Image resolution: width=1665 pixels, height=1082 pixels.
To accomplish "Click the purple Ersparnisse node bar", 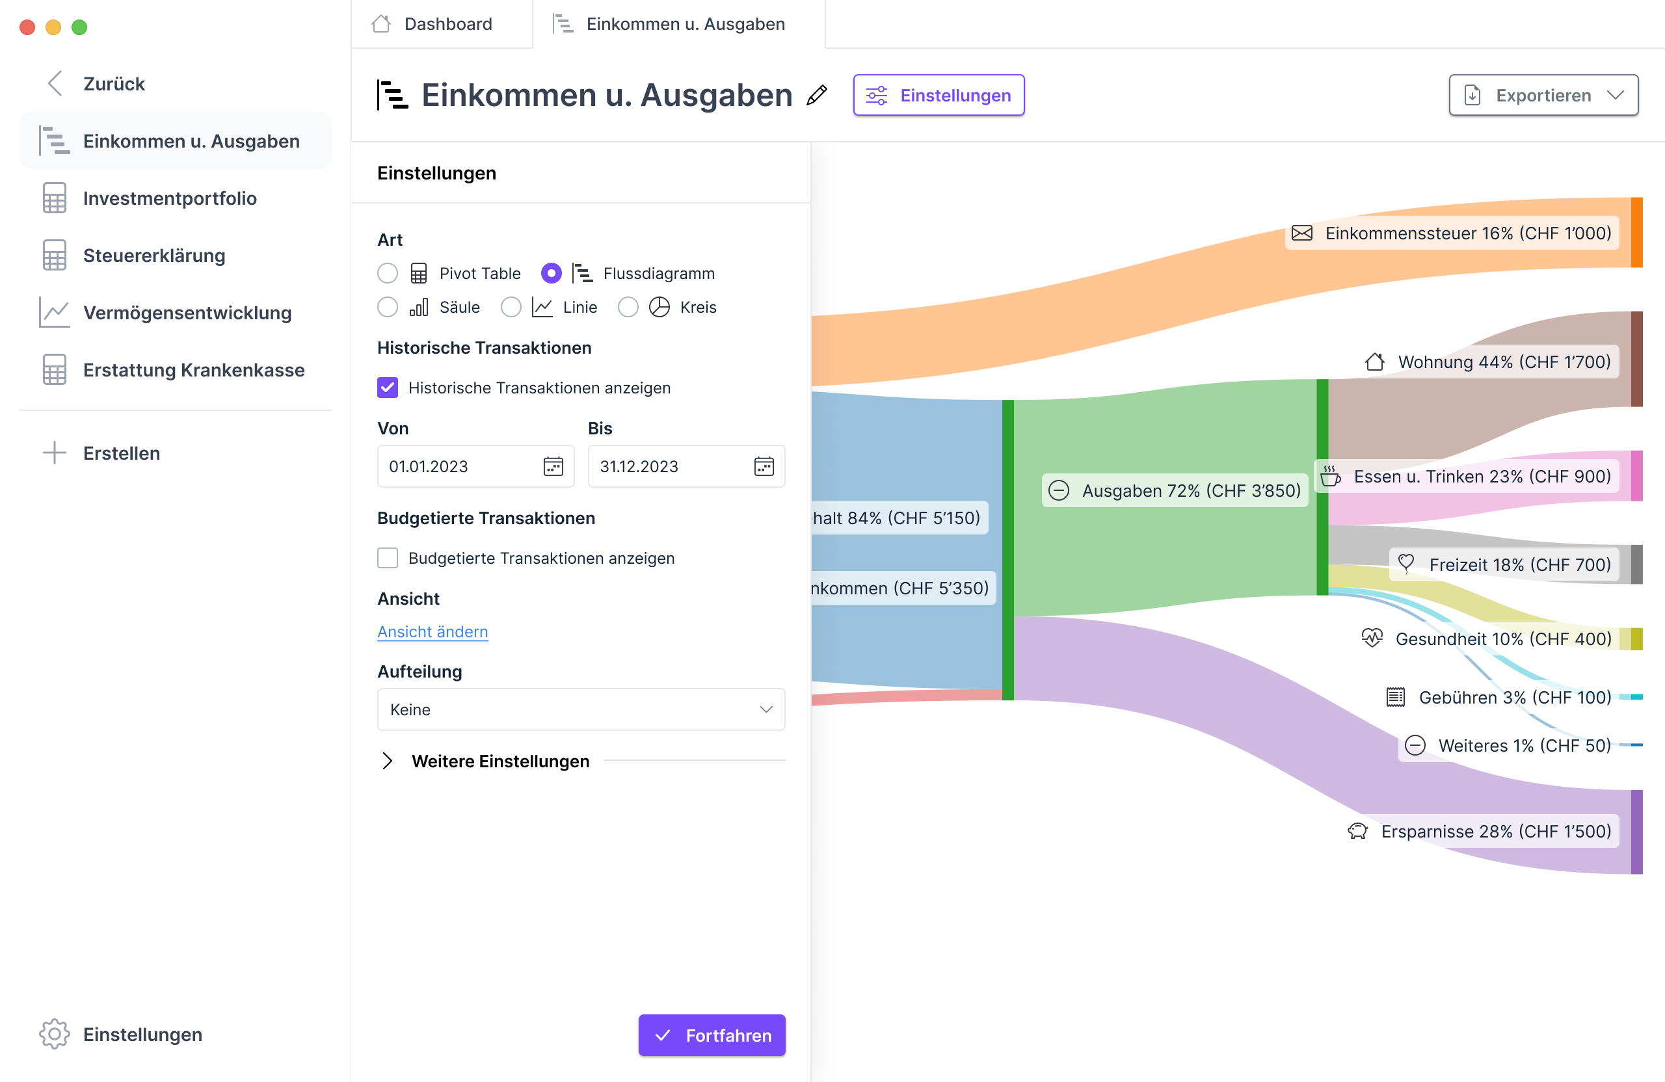I will (1637, 832).
